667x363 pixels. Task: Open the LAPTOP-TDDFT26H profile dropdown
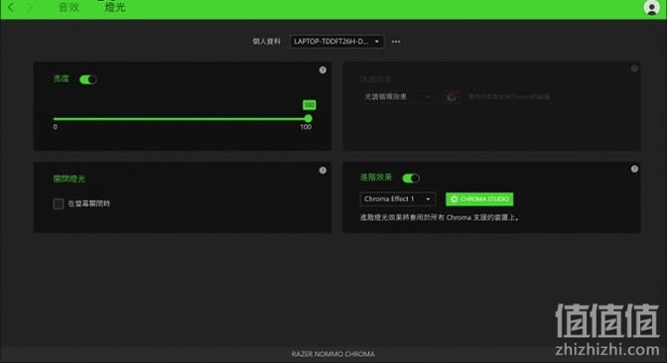pyautogui.click(x=336, y=42)
